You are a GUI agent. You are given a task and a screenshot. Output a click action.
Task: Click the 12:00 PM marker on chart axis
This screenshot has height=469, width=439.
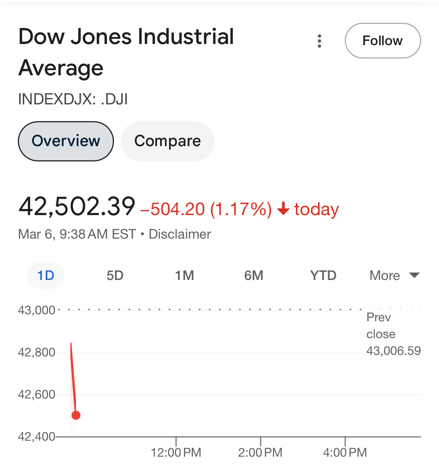pyautogui.click(x=176, y=453)
